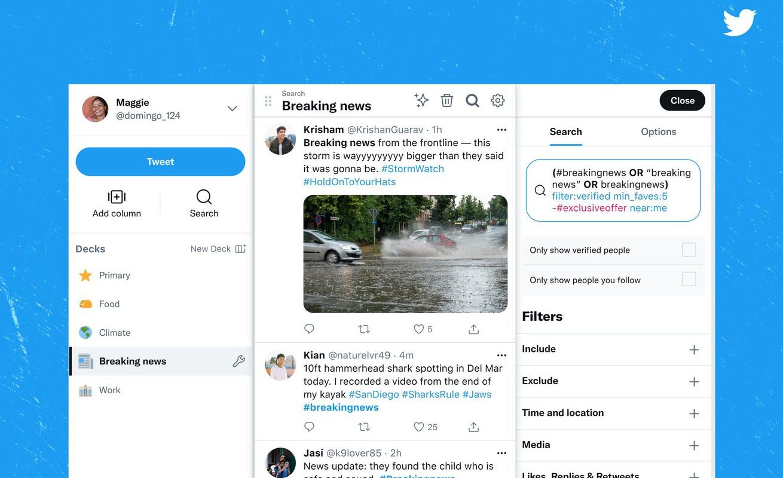The image size is (783, 478).
Task: Open column settings gear icon
Action: (498, 100)
